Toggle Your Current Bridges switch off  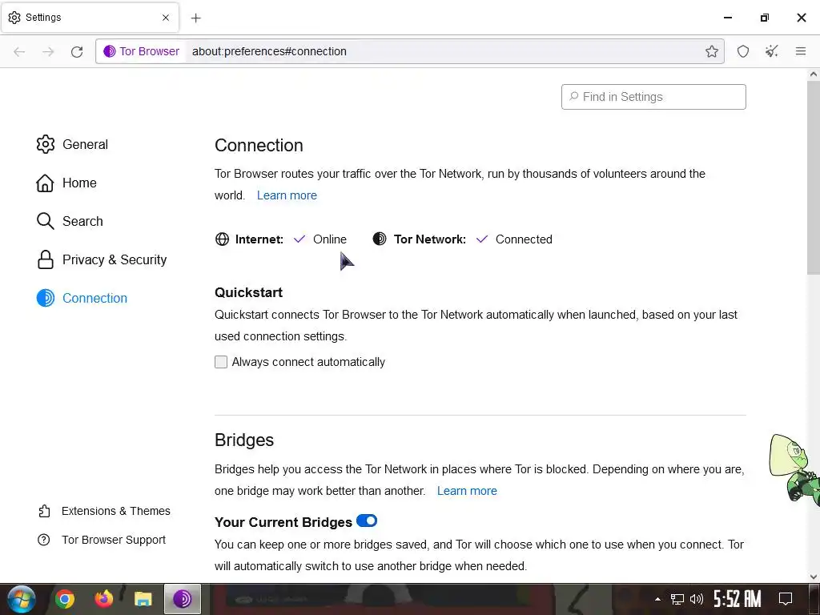pos(367,521)
